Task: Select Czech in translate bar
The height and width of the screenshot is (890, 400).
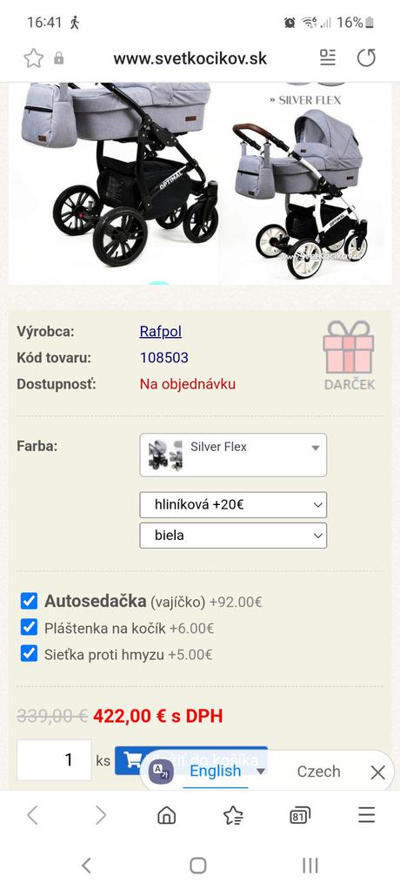Action: coord(318,772)
